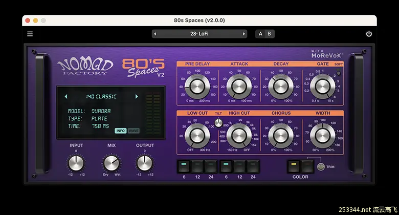399x215 pixels.
Task: Switch display to WAVE view
Action: pyautogui.click(x=134, y=131)
